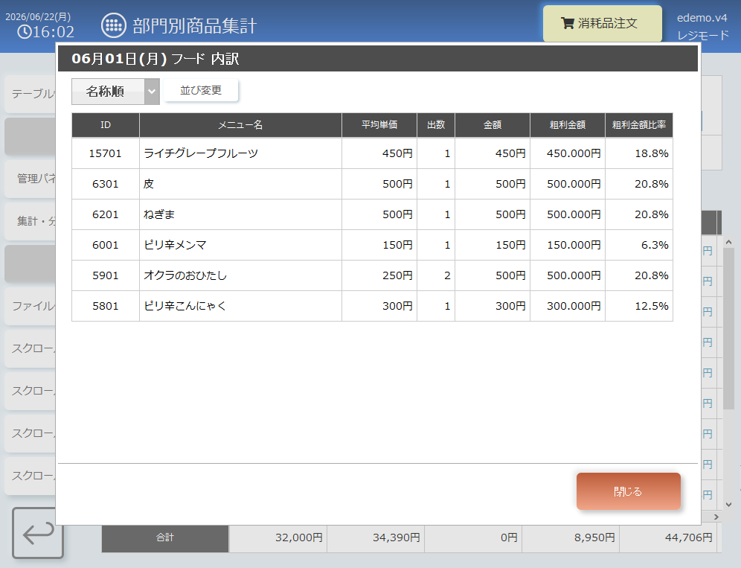Click ID cell 5801

pos(106,306)
